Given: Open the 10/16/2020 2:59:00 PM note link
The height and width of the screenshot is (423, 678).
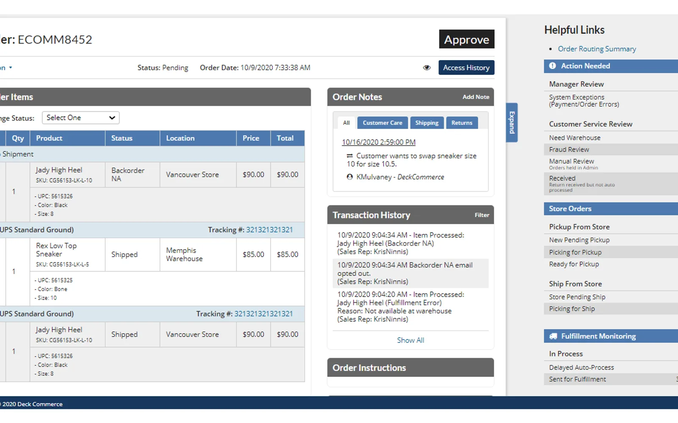Looking at the screenshot, I should tap(378, 142).
